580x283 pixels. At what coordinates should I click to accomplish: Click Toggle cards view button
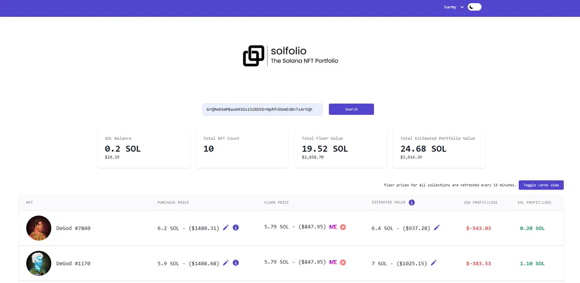coord(541,185)
